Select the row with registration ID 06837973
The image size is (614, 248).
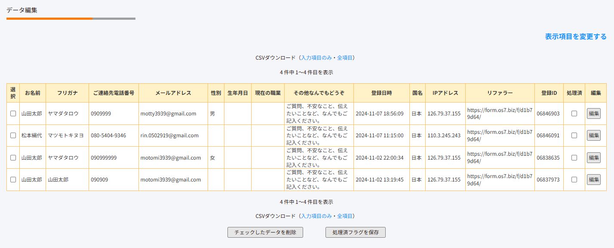tap(13, 180)
